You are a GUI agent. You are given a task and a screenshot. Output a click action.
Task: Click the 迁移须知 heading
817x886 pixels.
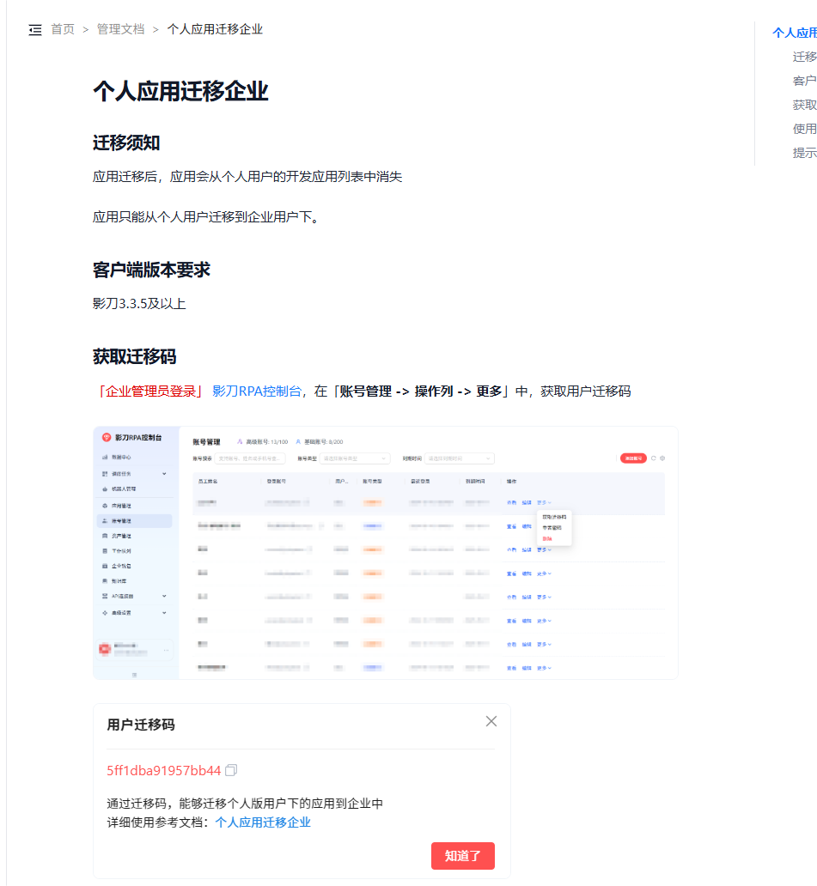(x=126, y=143)
